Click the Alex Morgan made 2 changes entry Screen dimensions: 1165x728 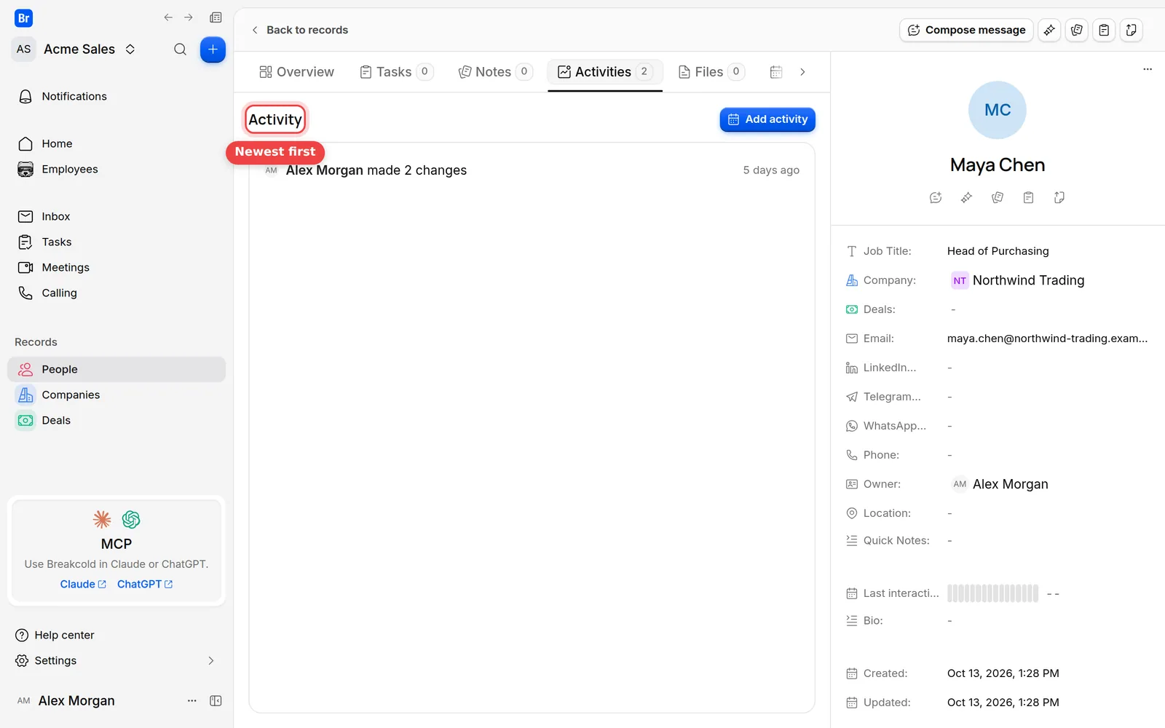[x=532, y=170]
